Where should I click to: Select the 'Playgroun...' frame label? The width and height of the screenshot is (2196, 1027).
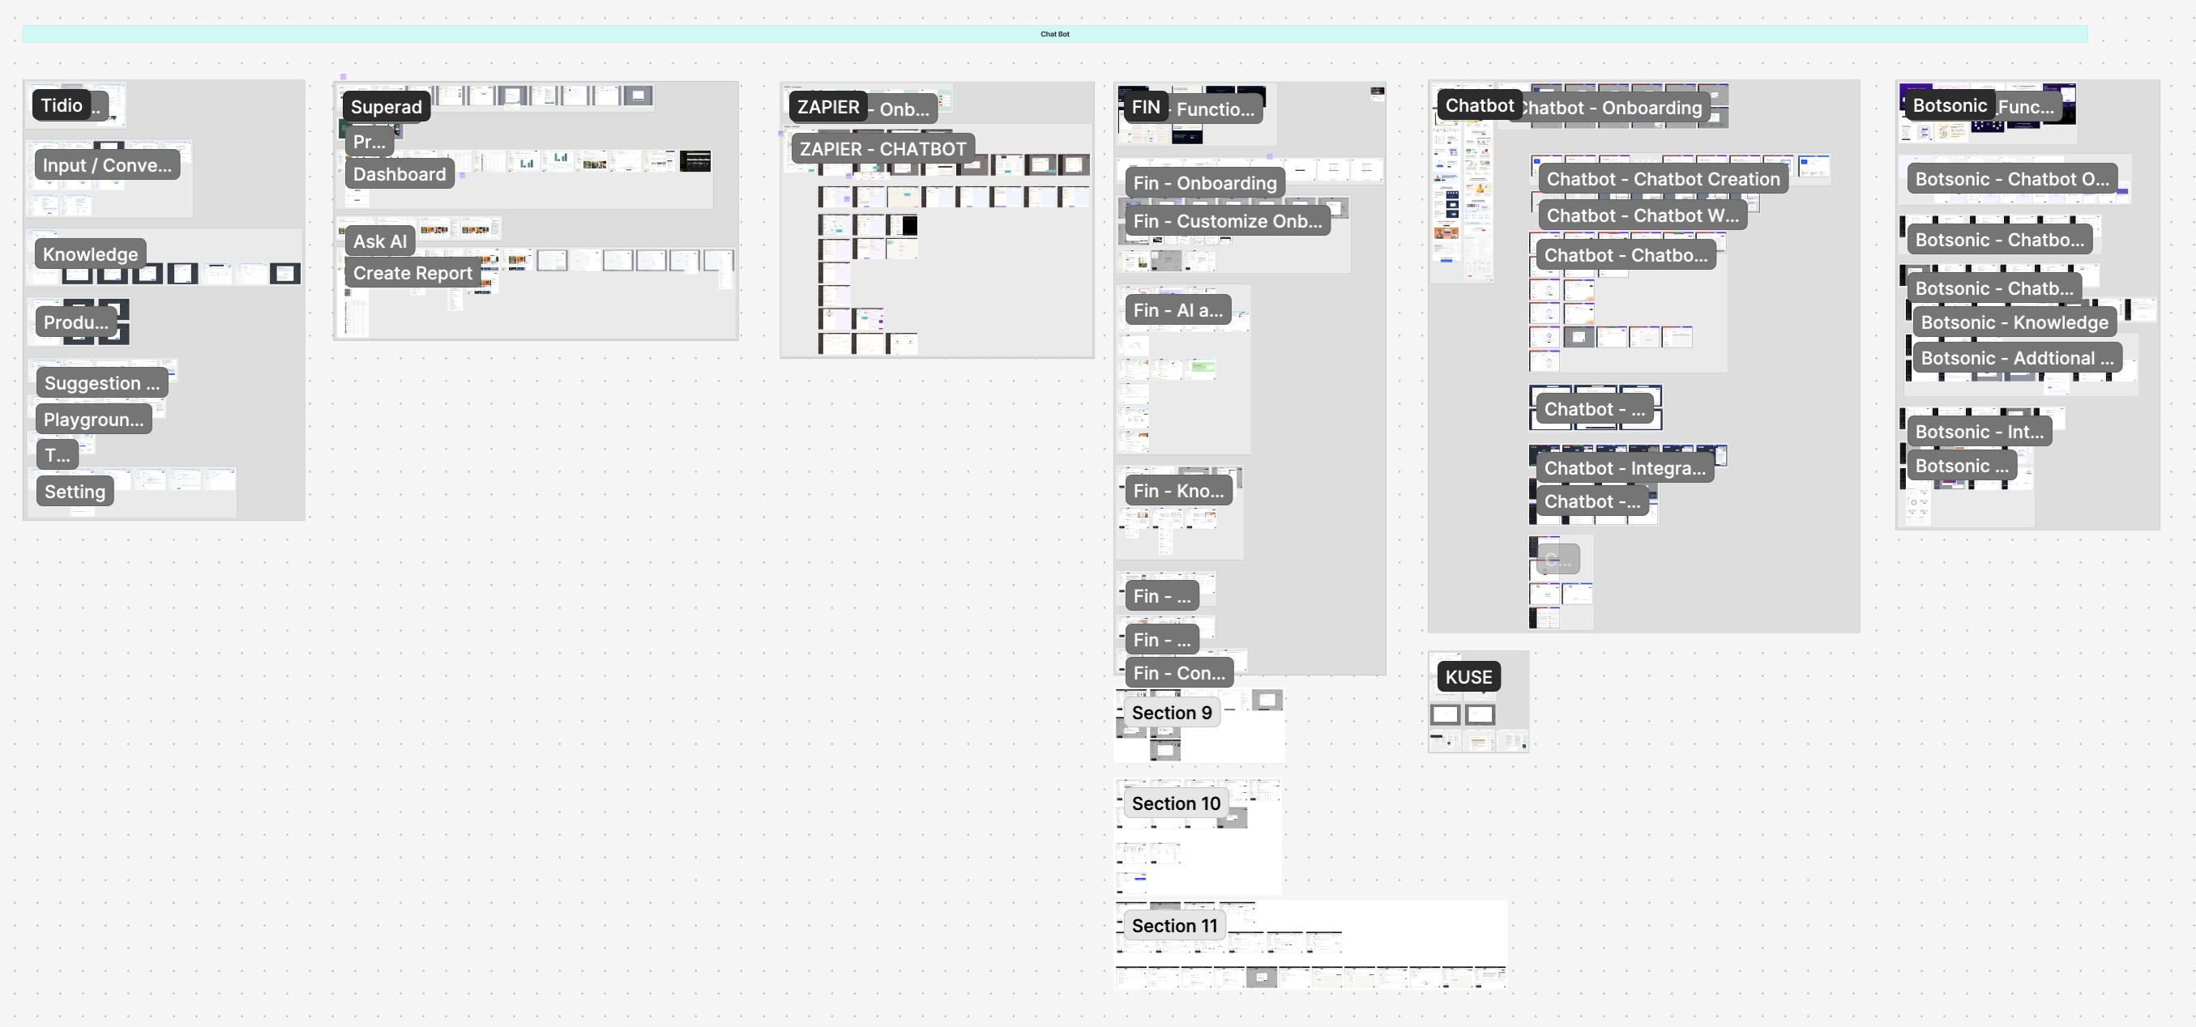pyautogui.click(x=94, y=420)
